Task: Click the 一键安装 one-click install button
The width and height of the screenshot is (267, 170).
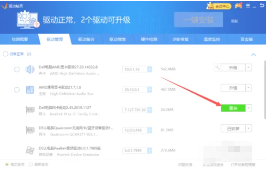Action: [x=198, y=20]
